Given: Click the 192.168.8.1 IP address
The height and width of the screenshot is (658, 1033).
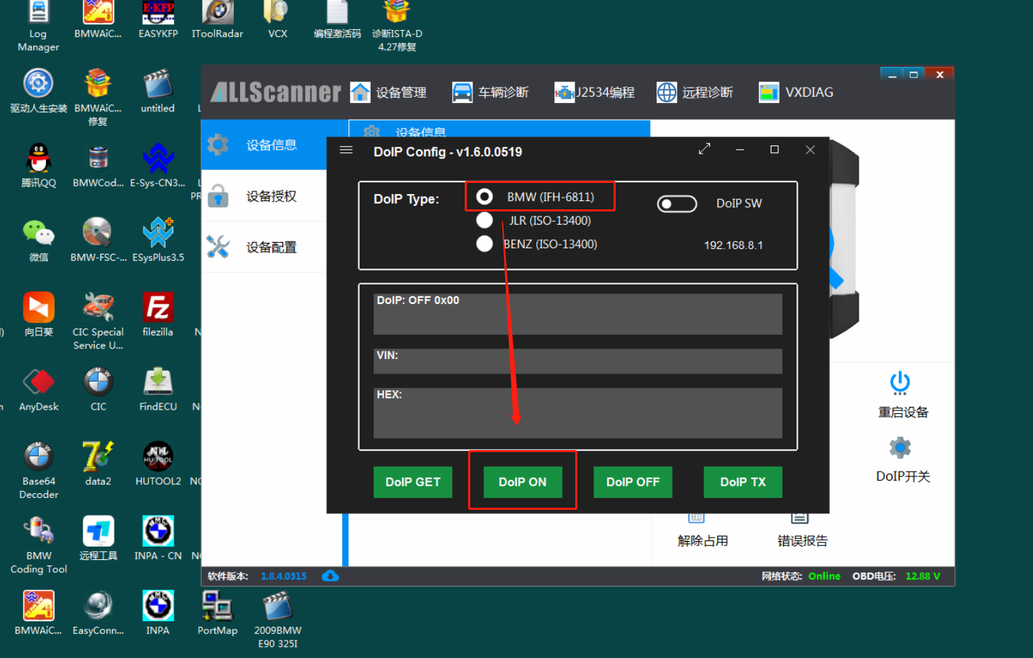Looking at the screenshot, I should [x=733, y=246].
